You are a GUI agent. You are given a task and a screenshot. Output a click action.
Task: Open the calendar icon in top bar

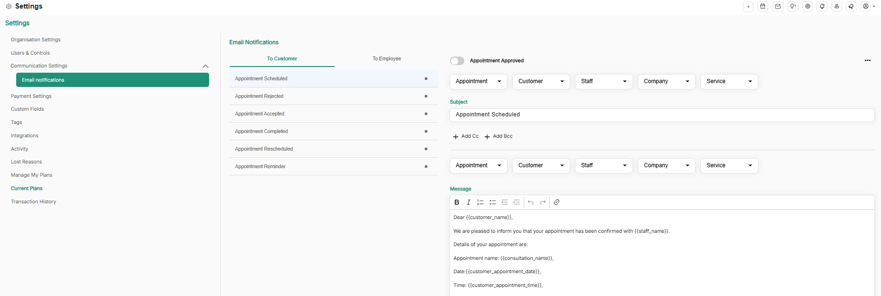click(763, 7)
